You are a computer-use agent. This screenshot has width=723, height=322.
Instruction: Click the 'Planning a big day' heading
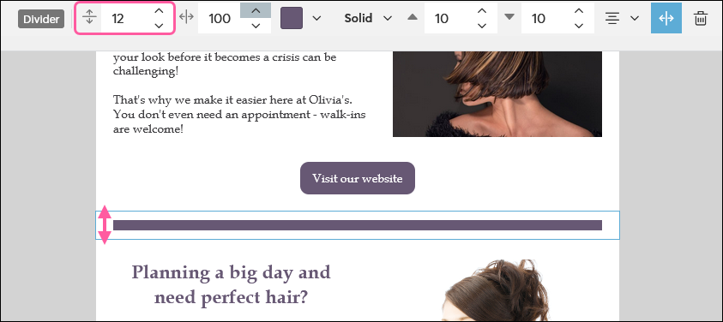[x=231, y=285]
